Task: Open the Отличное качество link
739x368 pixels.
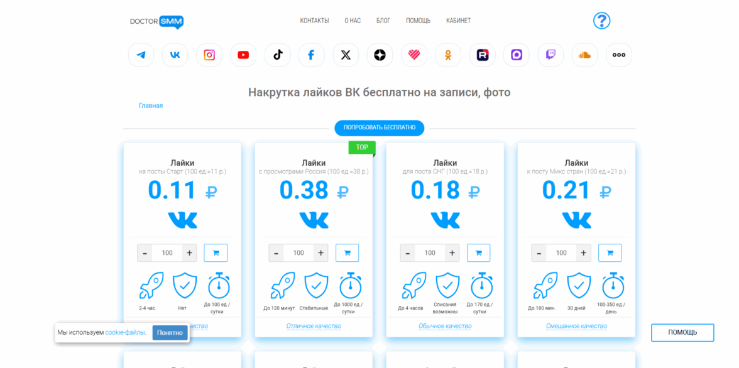Action: click(x=314, y=326)
